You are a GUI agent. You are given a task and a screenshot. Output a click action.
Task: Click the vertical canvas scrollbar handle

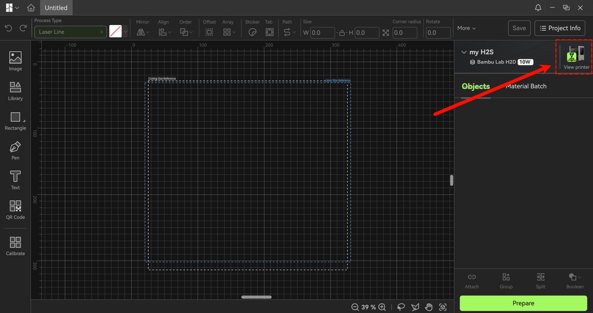(451, 180)
